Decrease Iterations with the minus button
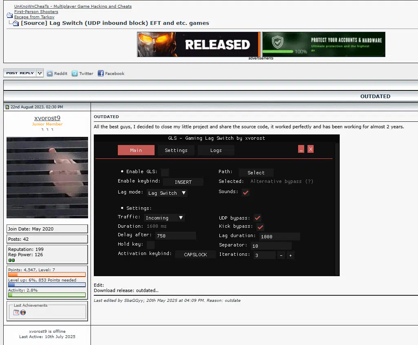Viewport: 418px width, 345px height. tap(281, 255)
